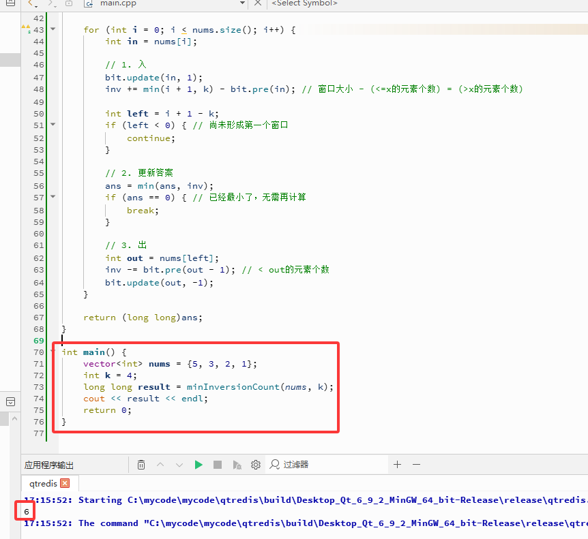The height and width of the screenshot is (539, 588).
Task: Collapse the if block at line 57
Action: pyautogui.click(x=53, y=196)
